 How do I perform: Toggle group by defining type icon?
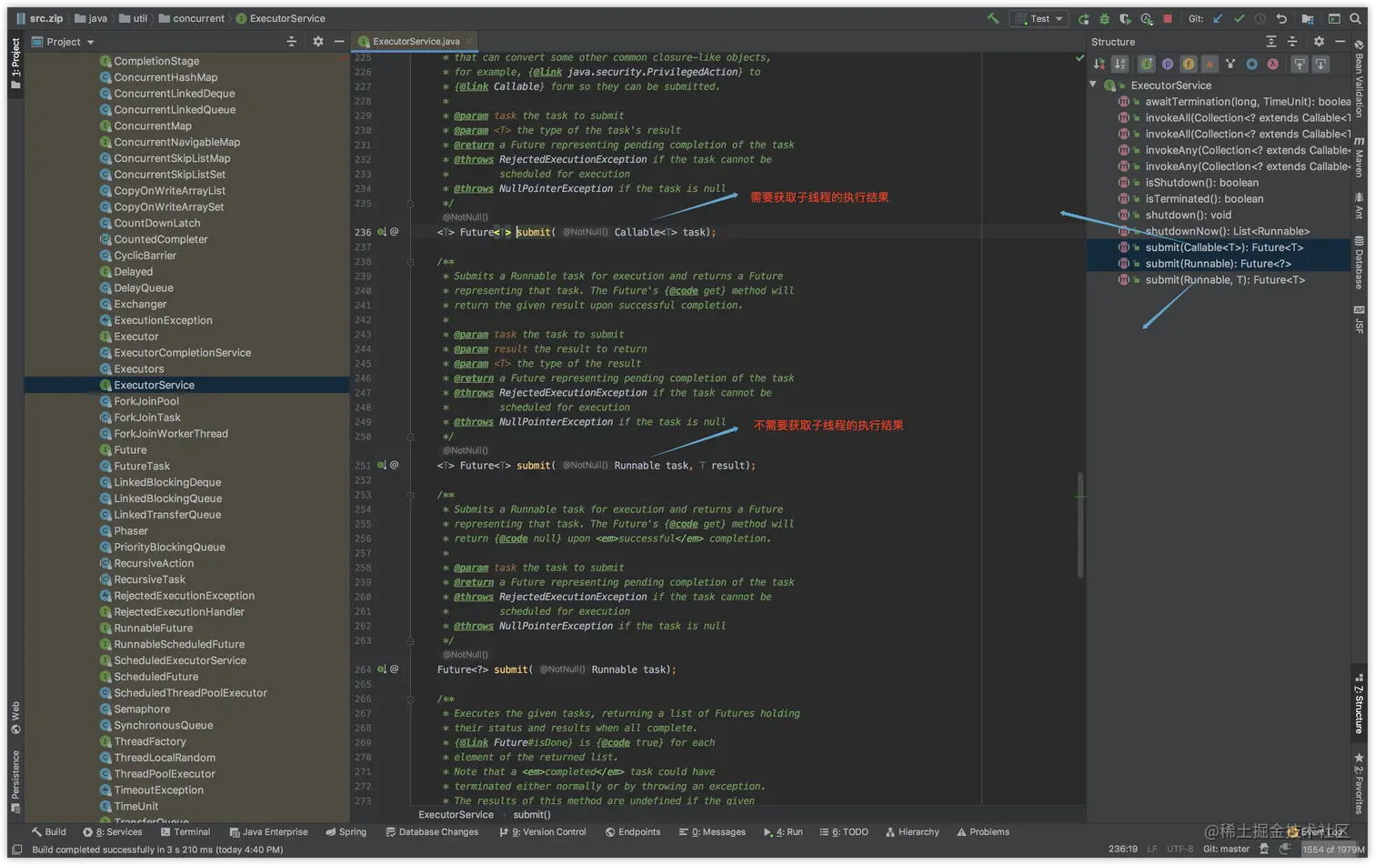1230,64
